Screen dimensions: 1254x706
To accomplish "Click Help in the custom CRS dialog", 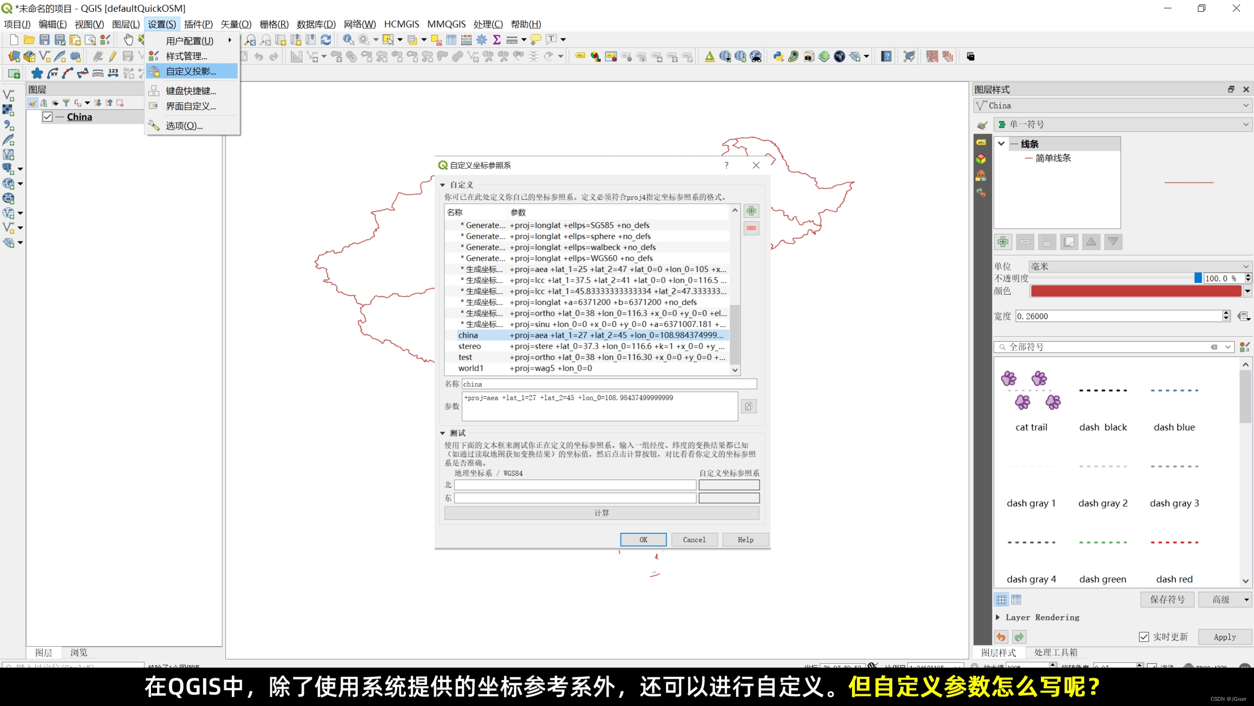I will [745, 539].
